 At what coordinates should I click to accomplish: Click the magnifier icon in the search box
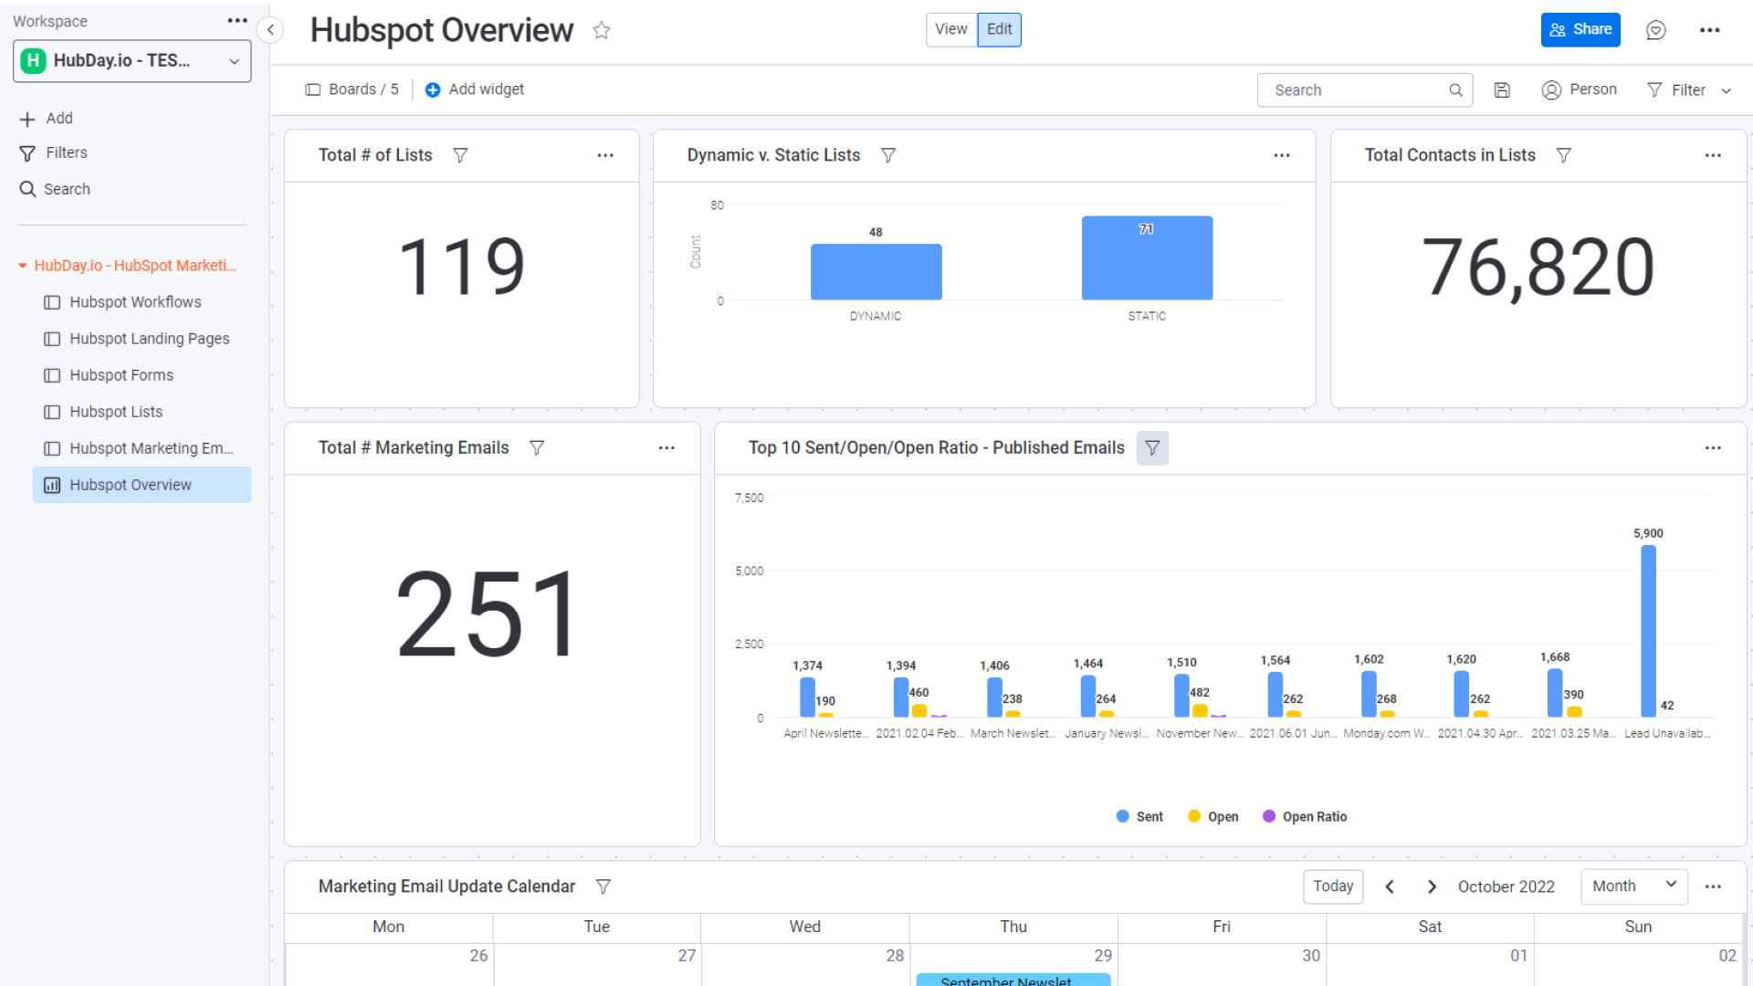1455,89
